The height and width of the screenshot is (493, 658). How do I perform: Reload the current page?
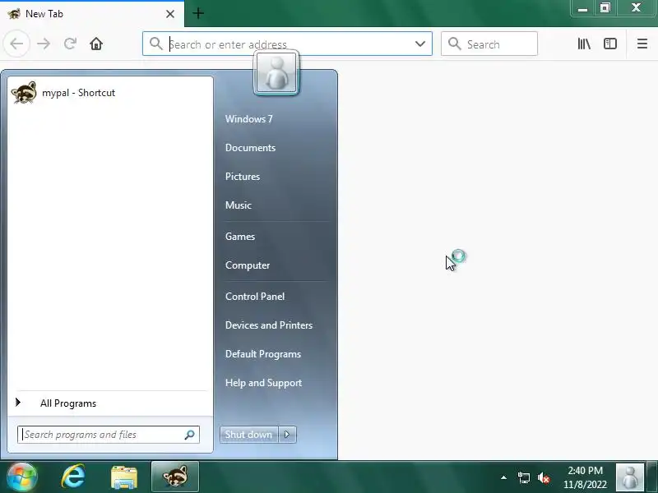click(70, 44)
